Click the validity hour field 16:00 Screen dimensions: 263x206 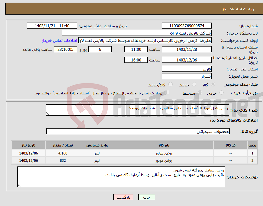[x=136, y=60]
